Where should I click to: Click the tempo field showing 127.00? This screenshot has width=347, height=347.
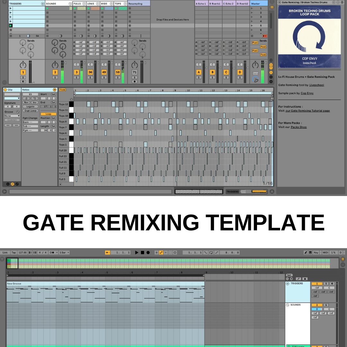tap(22, 253)
